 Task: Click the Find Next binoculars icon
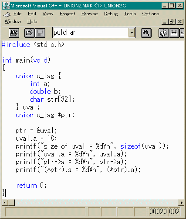click(x=146, y=33)
